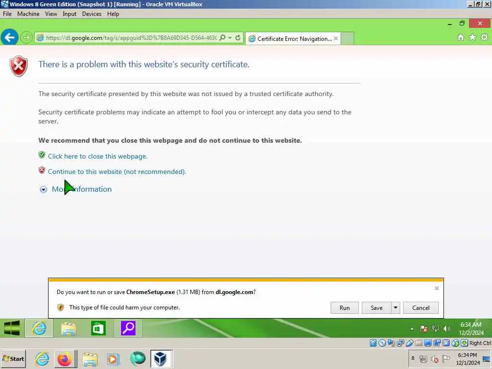
Task: Click VirtualBox optical disc status icon
Action: coord(382,343)
